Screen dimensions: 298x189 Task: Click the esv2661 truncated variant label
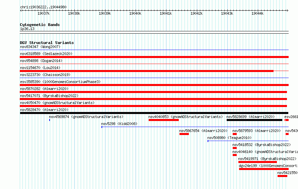coord(291,117)
